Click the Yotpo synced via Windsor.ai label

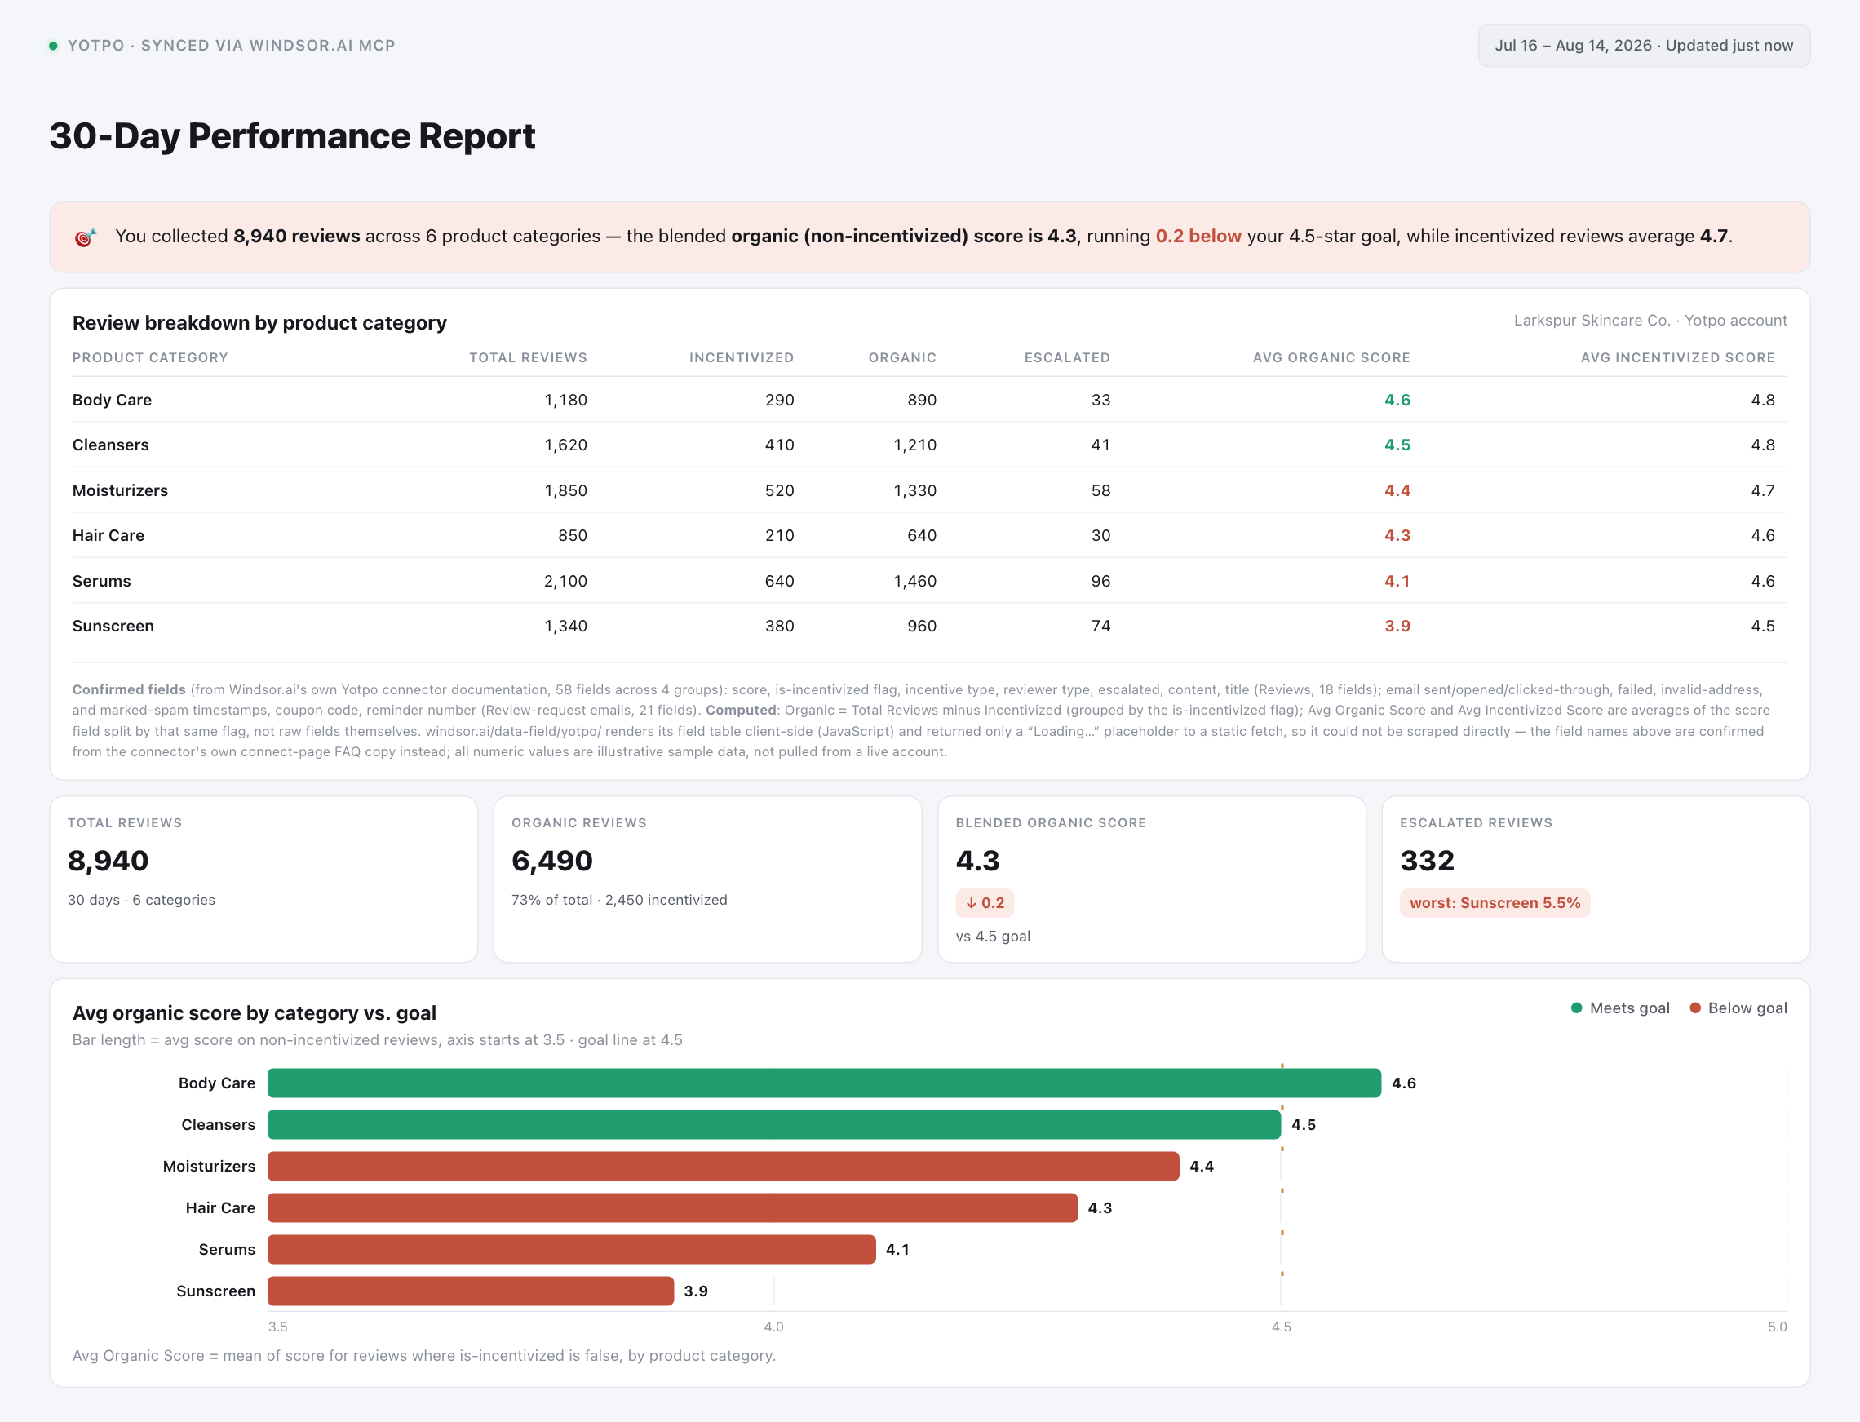231,46
